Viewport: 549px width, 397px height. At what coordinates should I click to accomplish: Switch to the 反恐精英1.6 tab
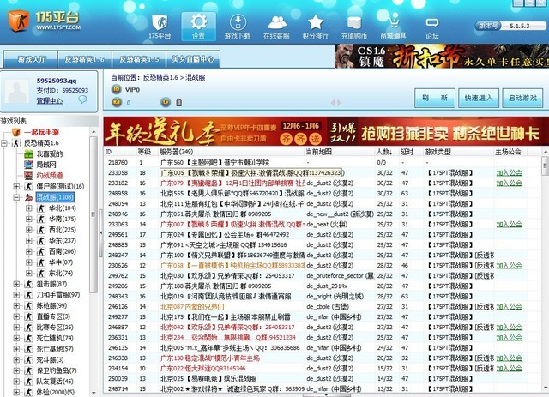(x=85, y=59)
